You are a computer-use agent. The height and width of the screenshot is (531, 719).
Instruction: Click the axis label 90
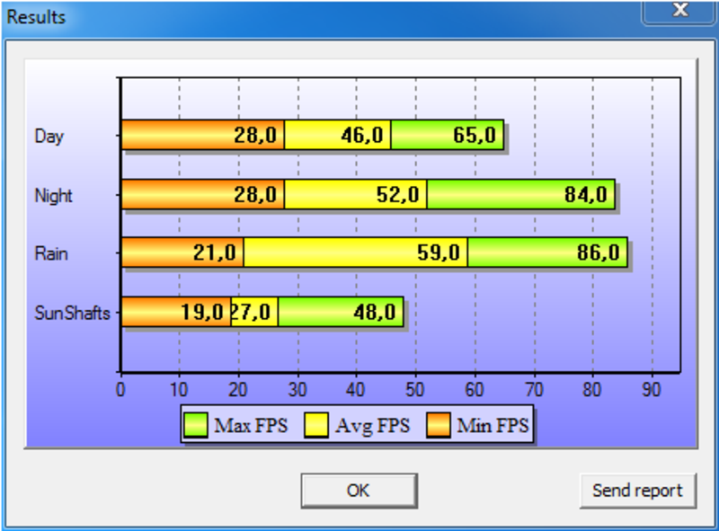tap(651, 390)
